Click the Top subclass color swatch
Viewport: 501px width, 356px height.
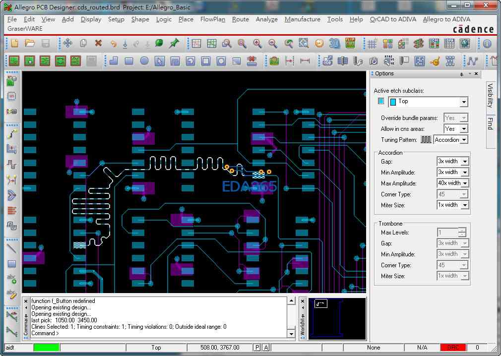coord(380,101)
